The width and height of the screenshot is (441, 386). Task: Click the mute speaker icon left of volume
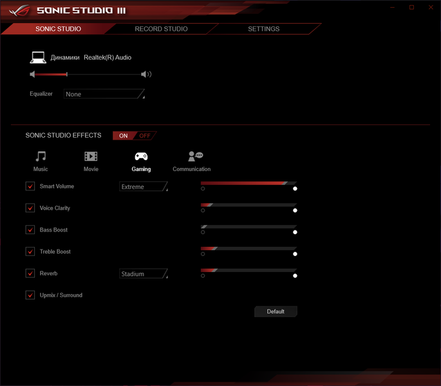tap(32, 74)
